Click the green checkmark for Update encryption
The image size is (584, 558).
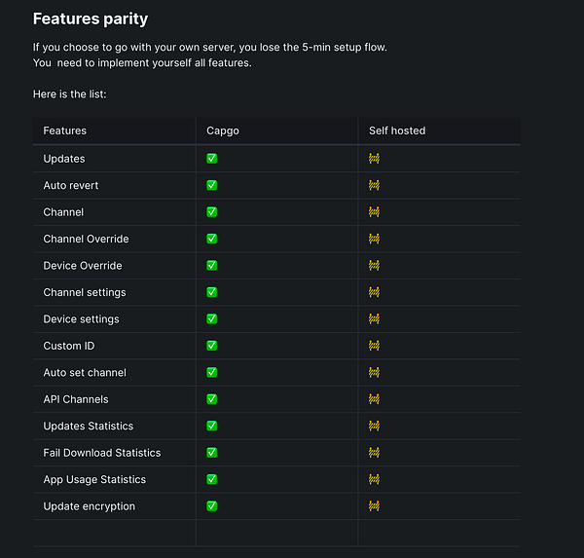pyautogui.click(x=212, y=506)
